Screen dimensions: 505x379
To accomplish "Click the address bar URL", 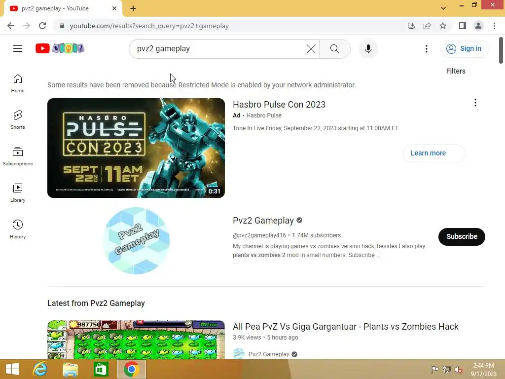I will [x=149, y=26].
